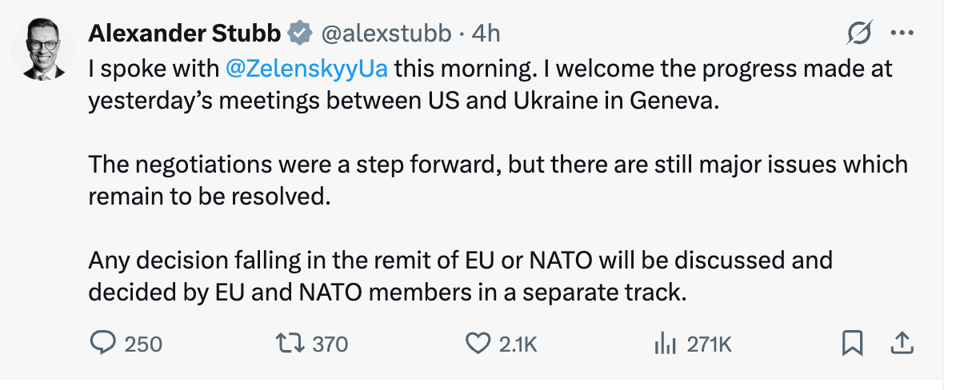Click the 370 reposts count

(x=330, y=344)
